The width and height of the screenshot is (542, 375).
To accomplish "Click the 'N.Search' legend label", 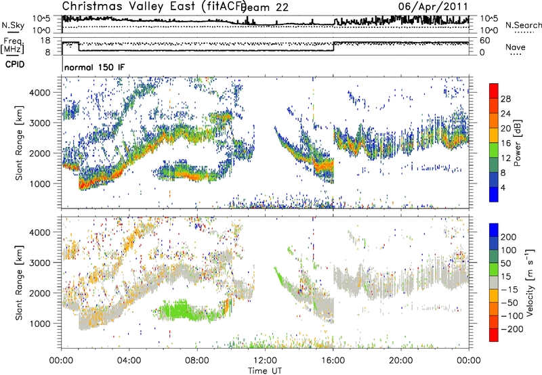I will [524, 25].
